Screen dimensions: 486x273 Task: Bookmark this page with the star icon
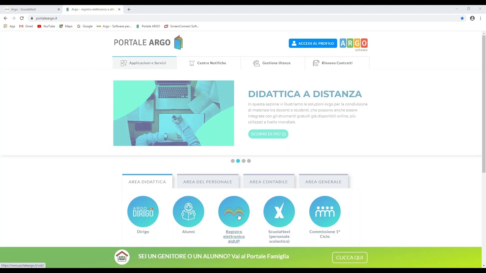pyautogui.click(x=462, y=18)
